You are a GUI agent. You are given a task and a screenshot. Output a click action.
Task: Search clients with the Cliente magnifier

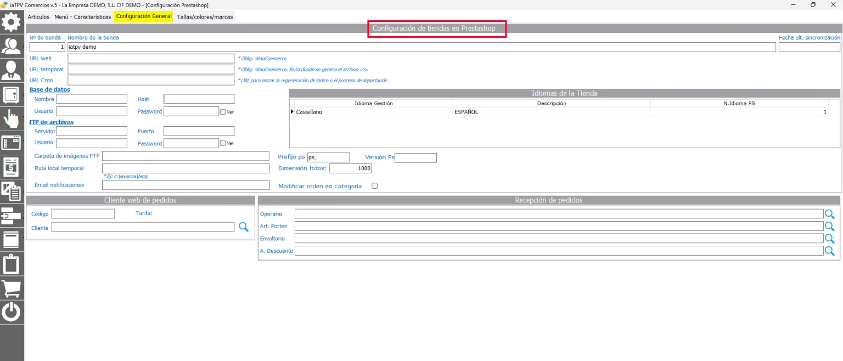243,227
